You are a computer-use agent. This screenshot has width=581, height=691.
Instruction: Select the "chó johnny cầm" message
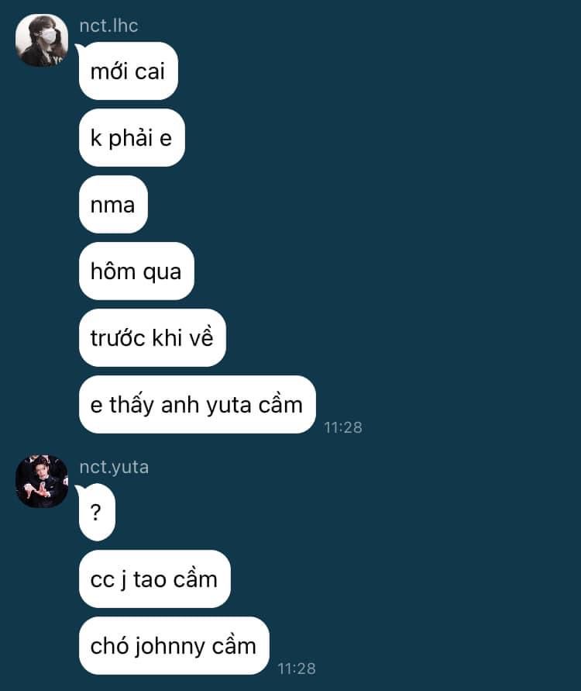point(174,645)
